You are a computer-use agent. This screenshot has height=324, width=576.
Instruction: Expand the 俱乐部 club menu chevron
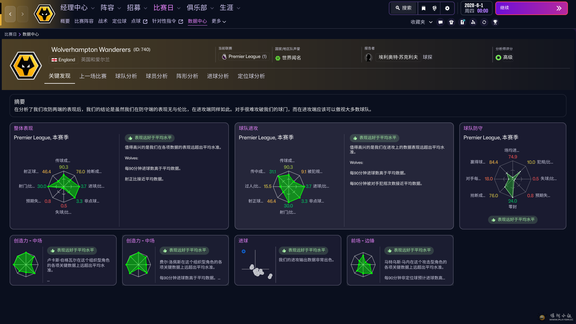point(212,8)
